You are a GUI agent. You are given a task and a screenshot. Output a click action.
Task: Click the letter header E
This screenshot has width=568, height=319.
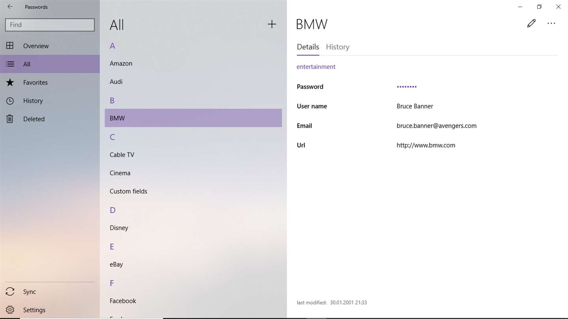pos(112,247)
